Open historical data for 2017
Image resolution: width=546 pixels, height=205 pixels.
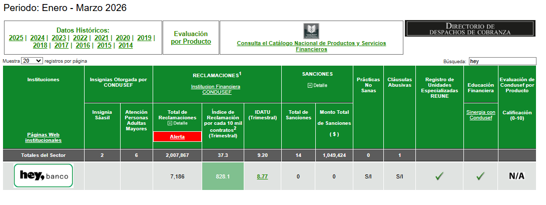pos(62,45)
